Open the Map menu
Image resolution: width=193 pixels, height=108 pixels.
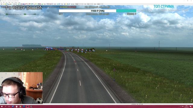pyautogui.click(x=9, y=2)
